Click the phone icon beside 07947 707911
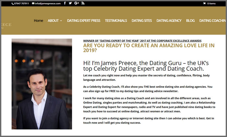Screen dimensions: 227x137 click(13, 4)
